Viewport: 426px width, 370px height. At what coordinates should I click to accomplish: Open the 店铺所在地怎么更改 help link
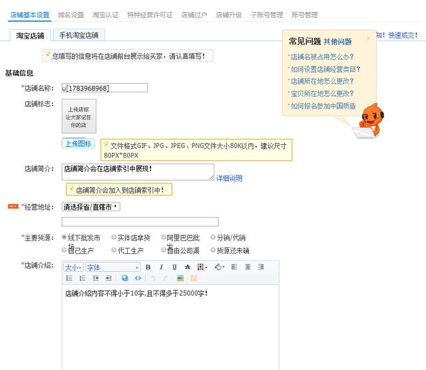322,81
